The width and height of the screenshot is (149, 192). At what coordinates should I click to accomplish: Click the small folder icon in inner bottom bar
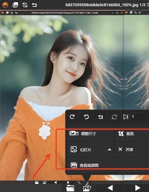[37, 182]
